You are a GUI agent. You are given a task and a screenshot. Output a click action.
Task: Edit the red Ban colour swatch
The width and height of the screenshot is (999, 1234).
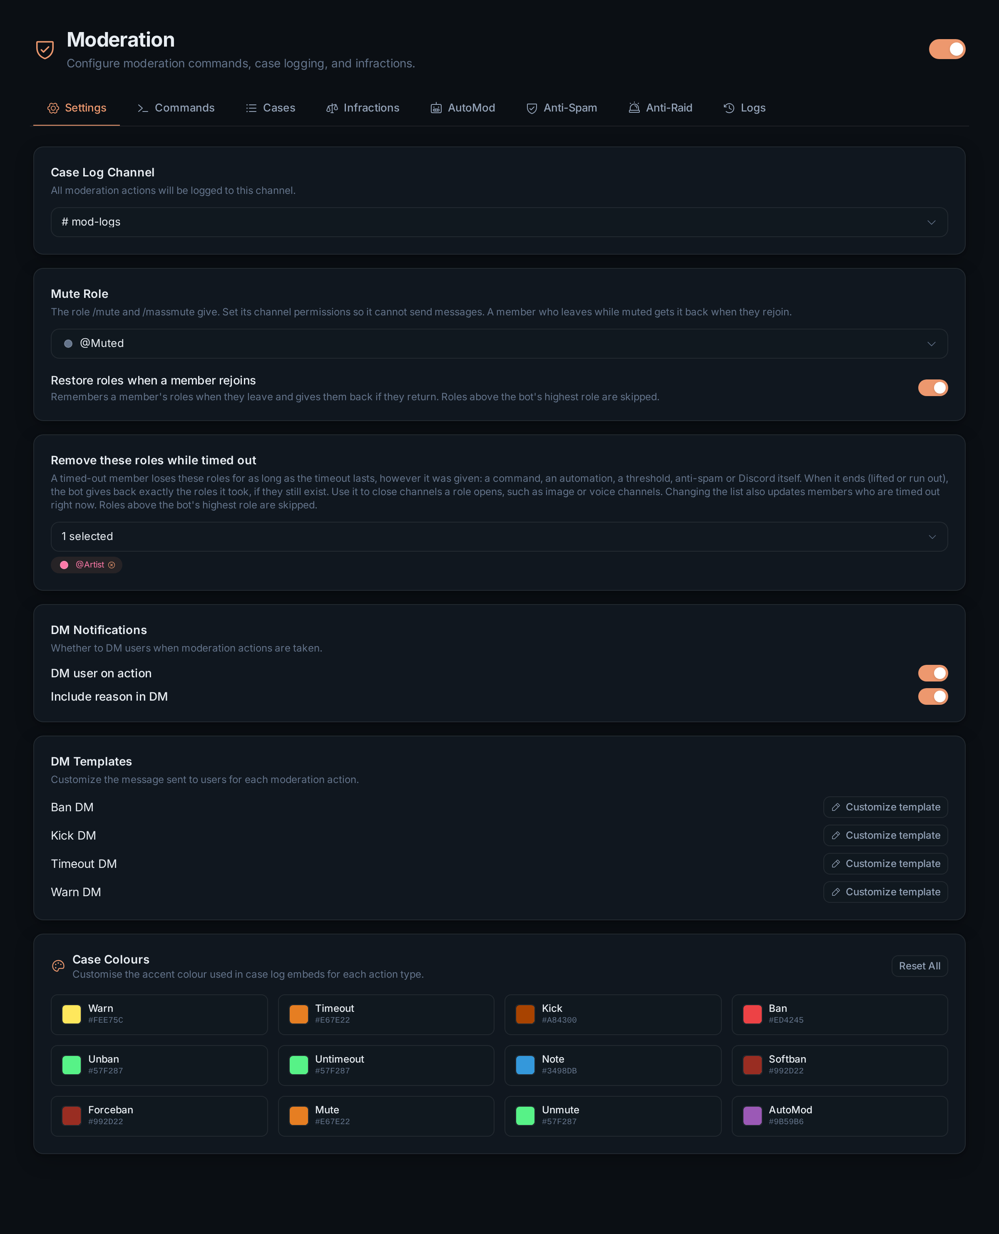[x=752, y=1014]
